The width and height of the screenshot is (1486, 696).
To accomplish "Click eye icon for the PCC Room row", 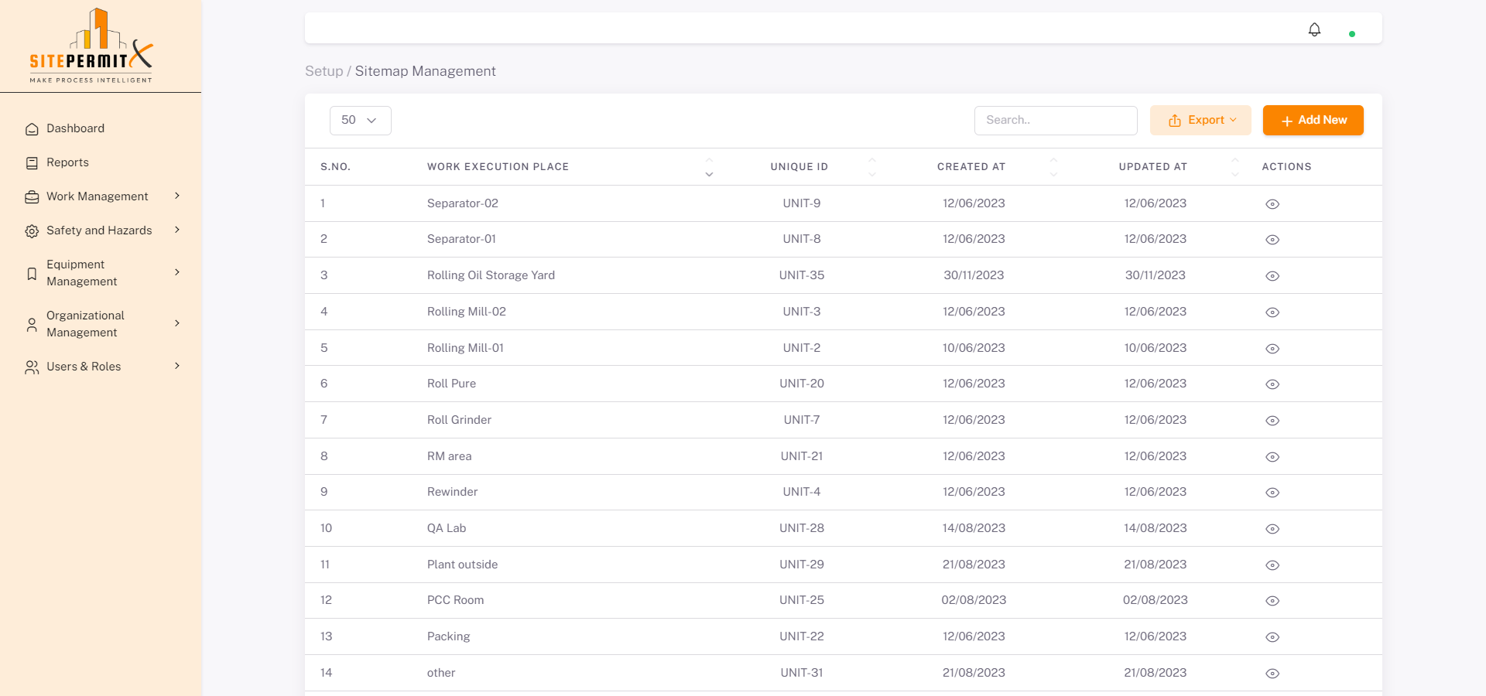I will click(x=1272, y=601).
